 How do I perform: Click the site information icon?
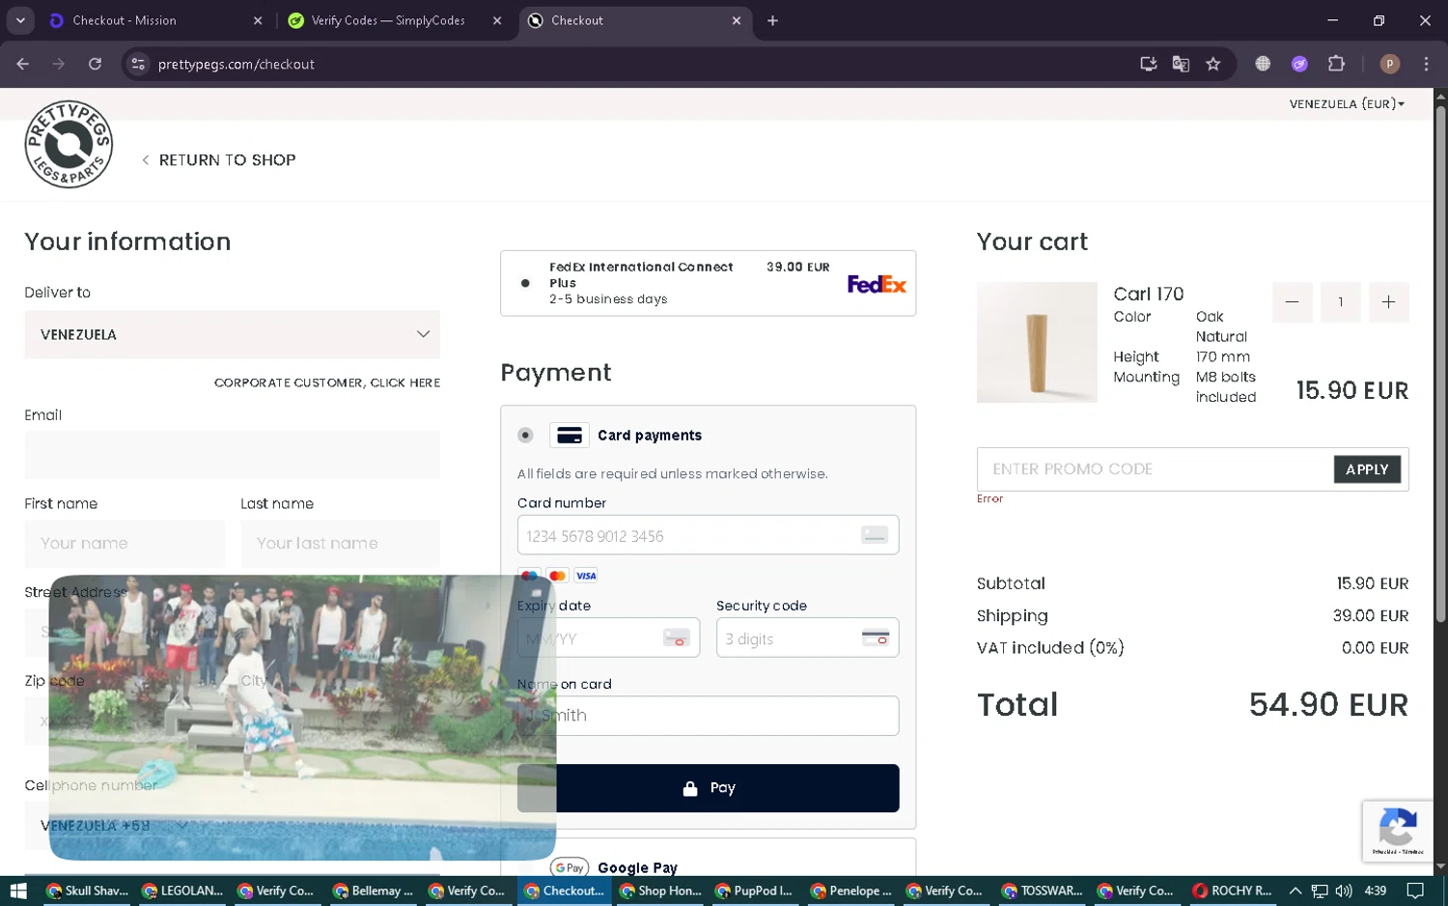138,64
